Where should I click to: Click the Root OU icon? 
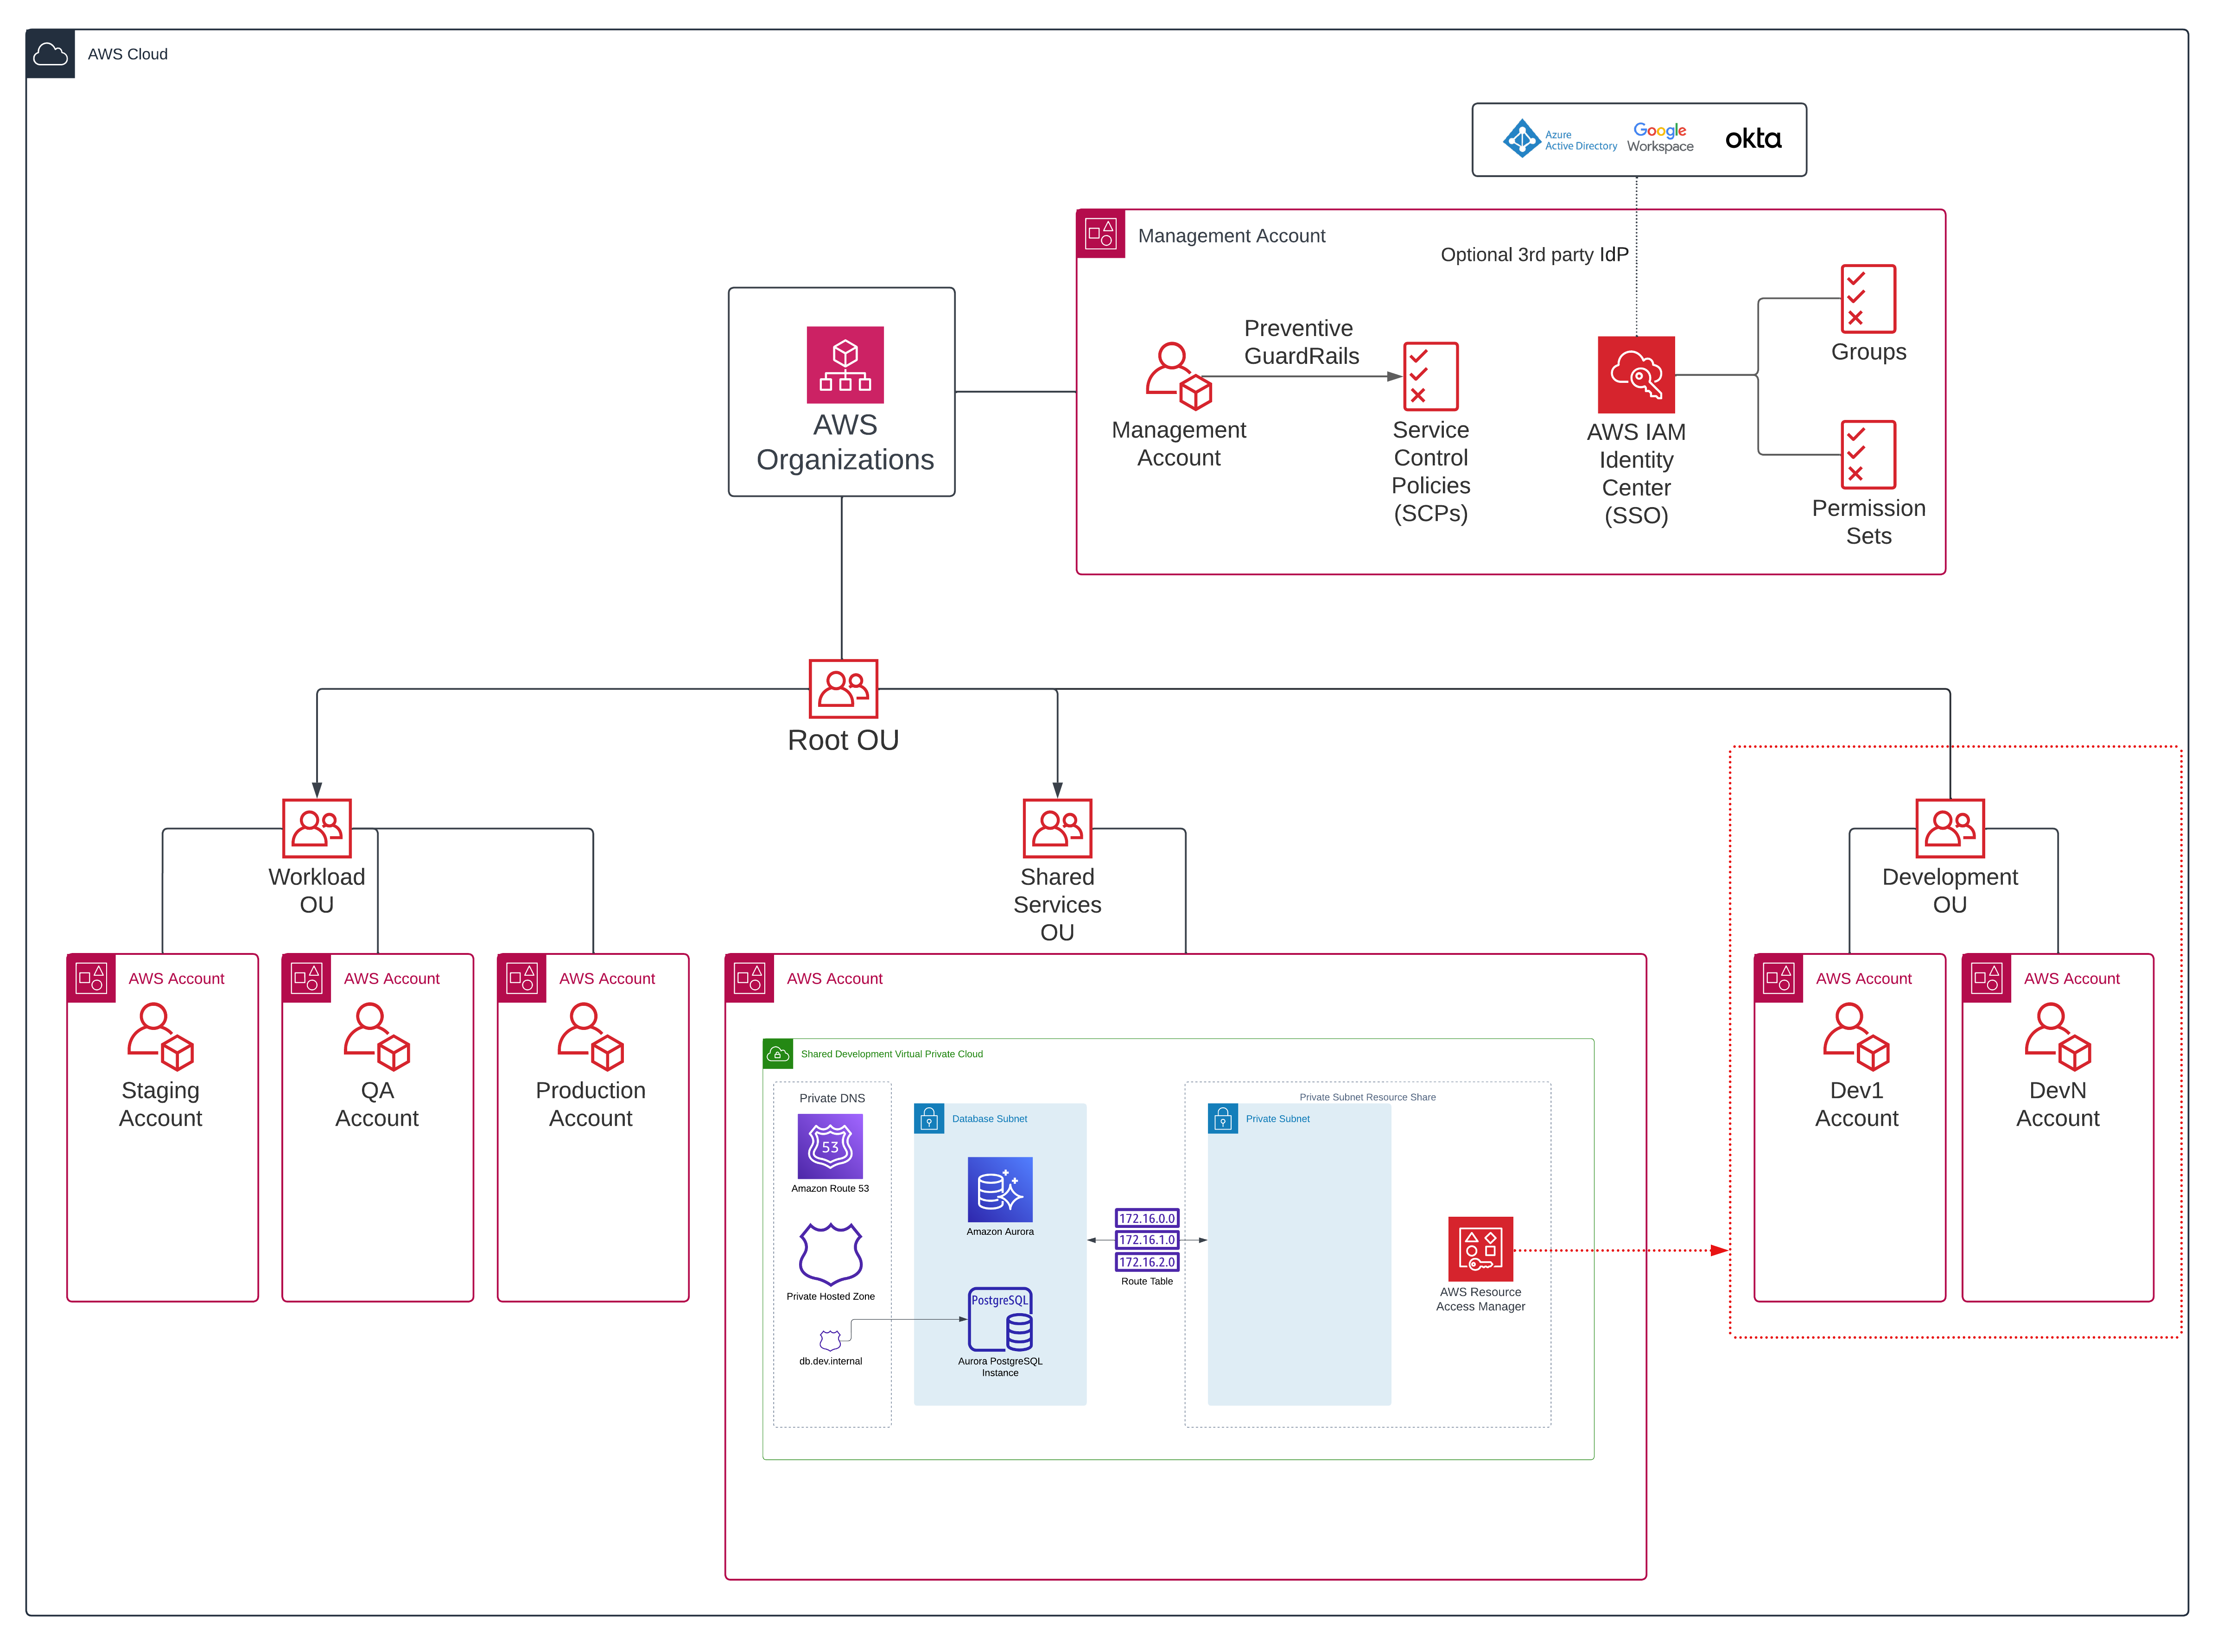click(x=843, y=688)
